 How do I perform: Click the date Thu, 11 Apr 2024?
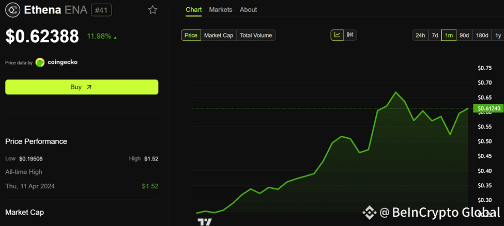(x=30, y=186)
